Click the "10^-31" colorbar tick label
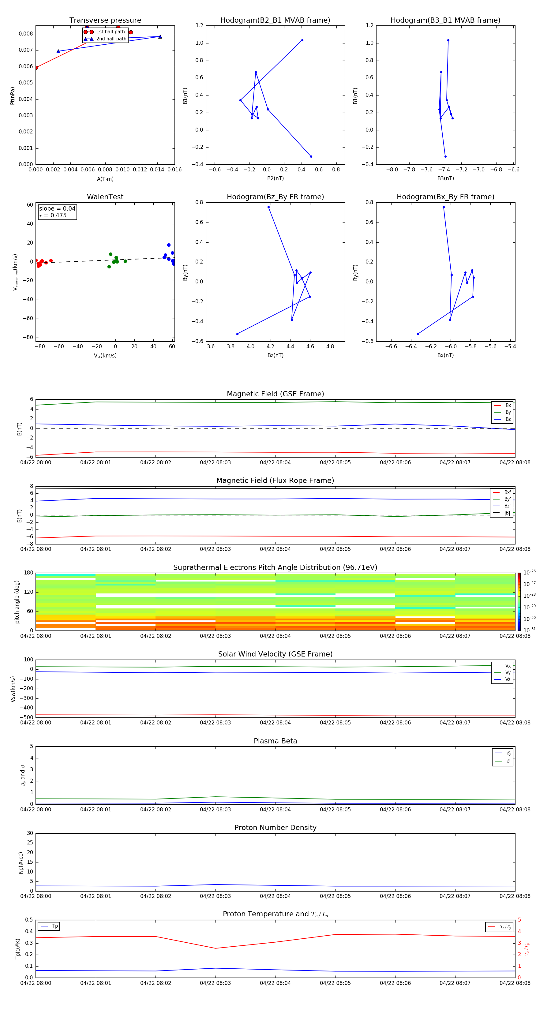The image size is (551, 1010). [530, 630]
